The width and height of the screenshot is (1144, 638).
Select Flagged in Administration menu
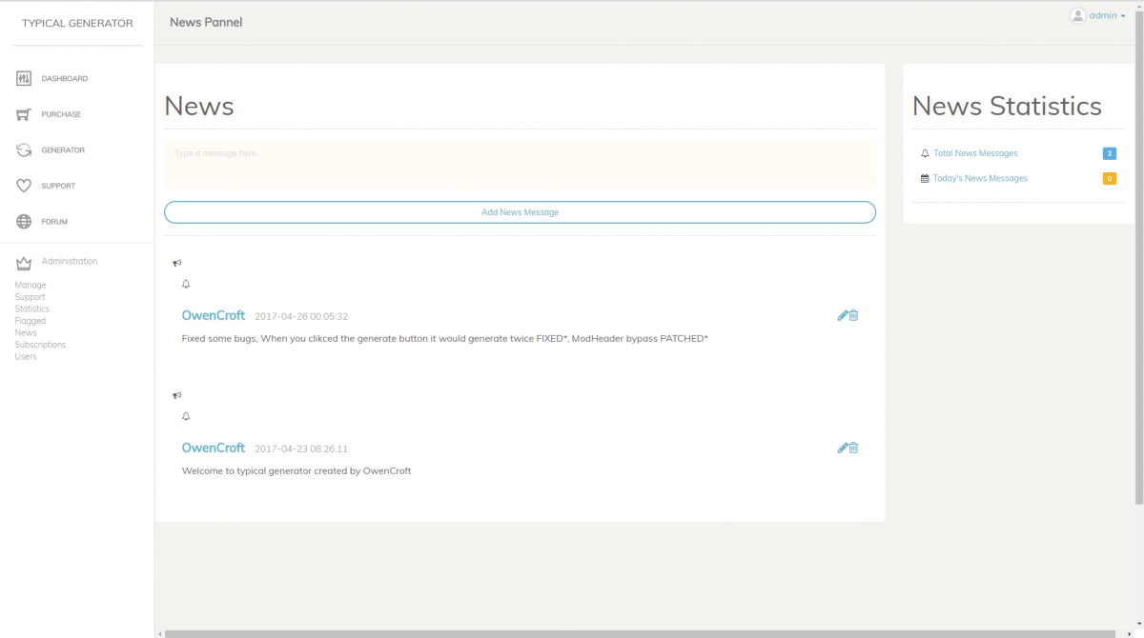(x=31, y=321)
